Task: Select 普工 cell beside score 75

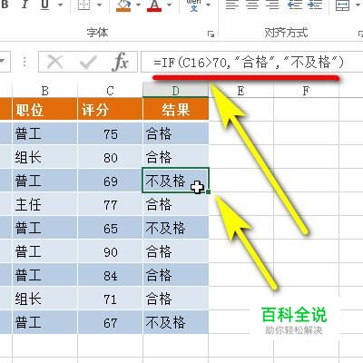Action: 44,133
